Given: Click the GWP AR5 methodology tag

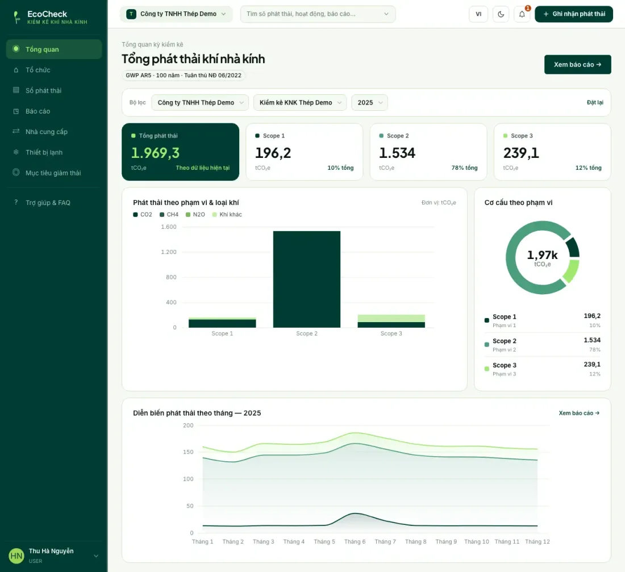Looking at the screenshot, I should click(184, 76).
